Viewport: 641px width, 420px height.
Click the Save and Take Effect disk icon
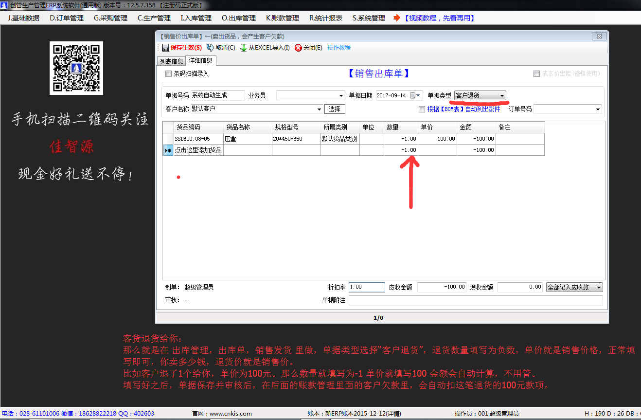tap(165, 48)
